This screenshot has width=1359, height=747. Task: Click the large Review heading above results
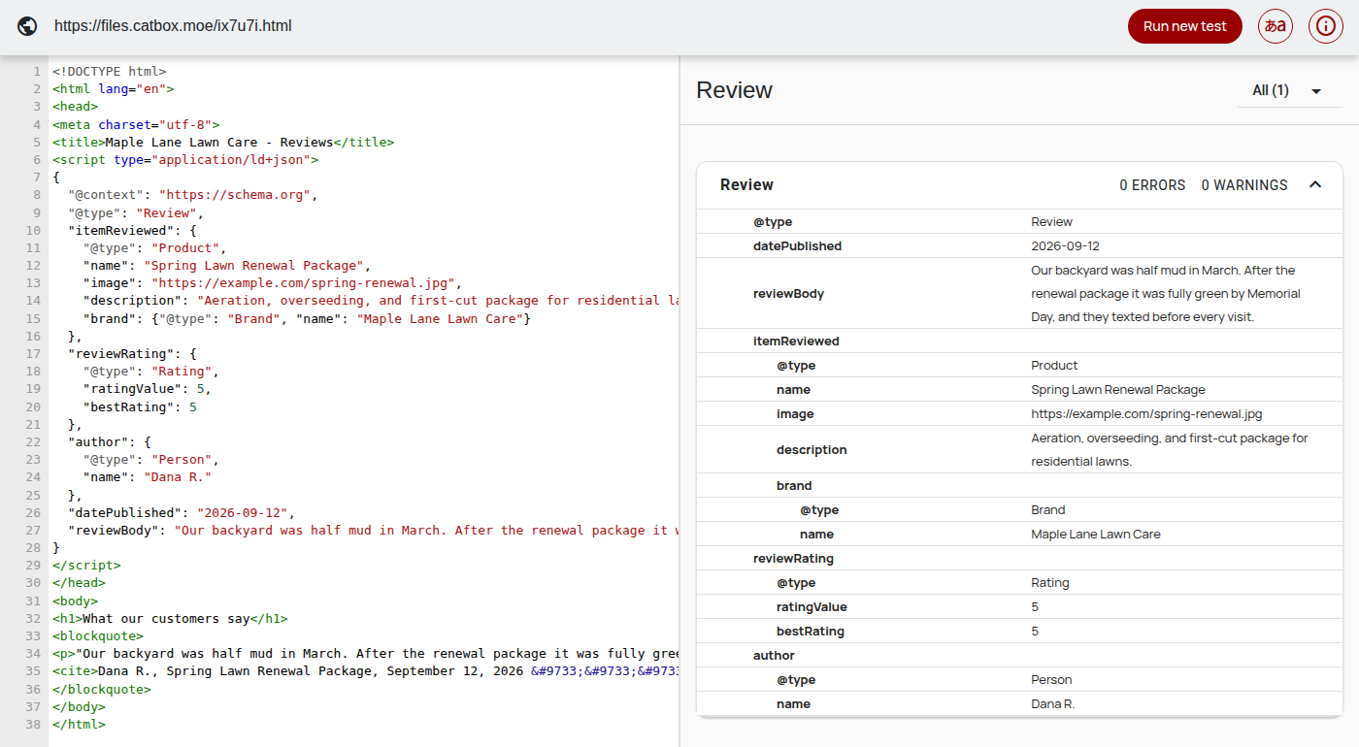coord(734,90)
